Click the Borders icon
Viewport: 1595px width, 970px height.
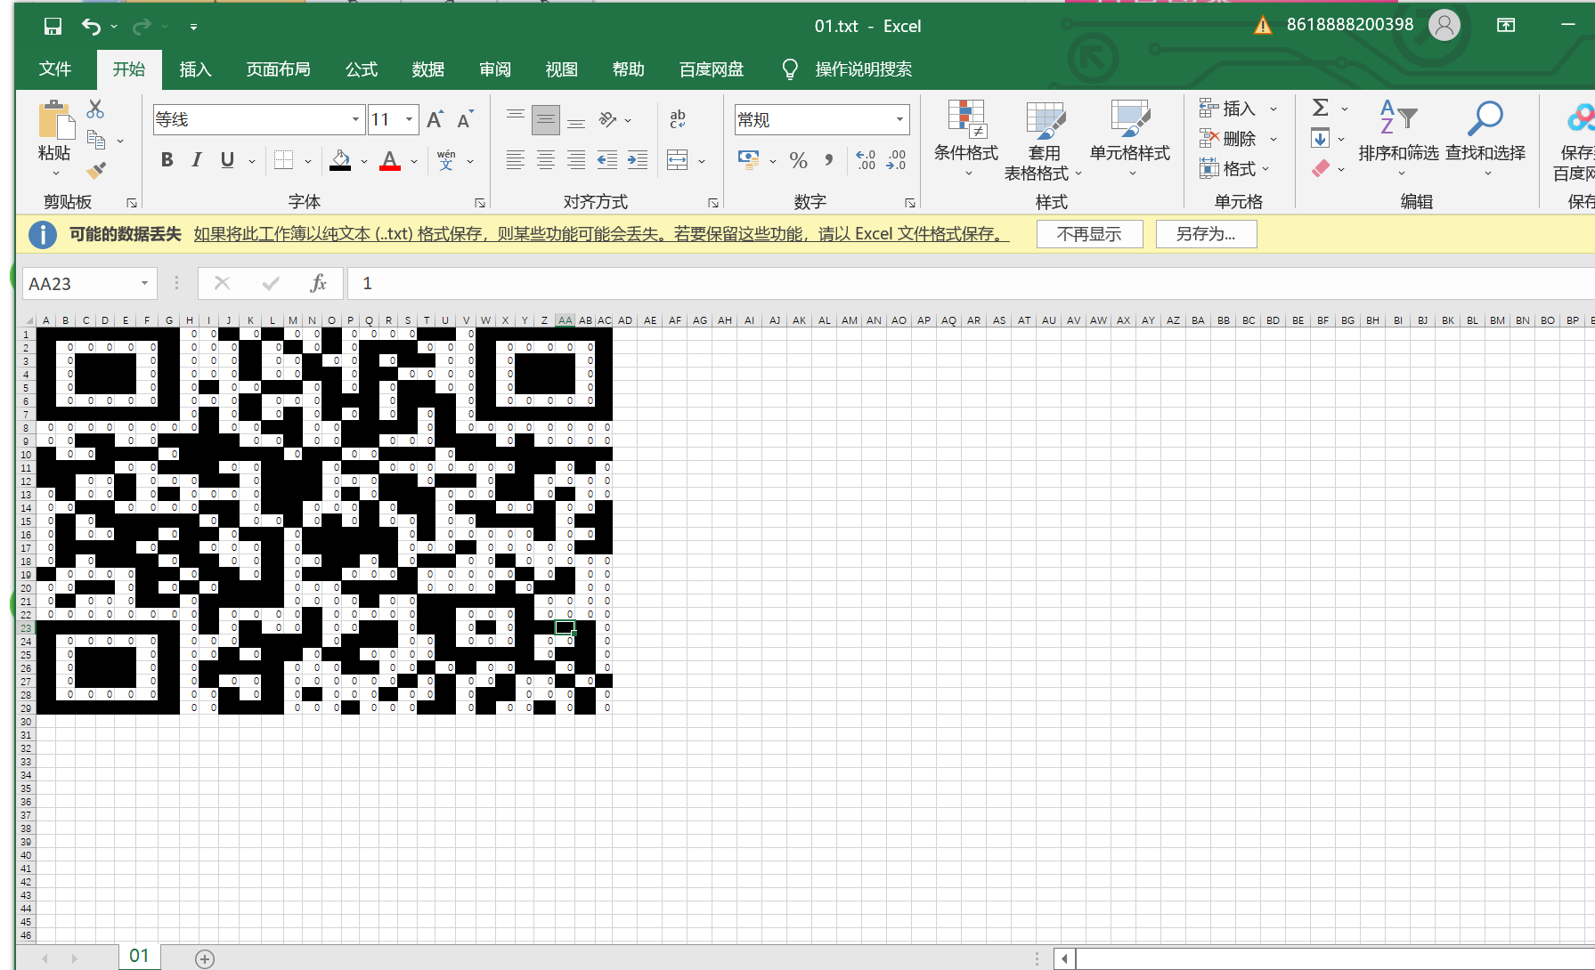(283, 160)
